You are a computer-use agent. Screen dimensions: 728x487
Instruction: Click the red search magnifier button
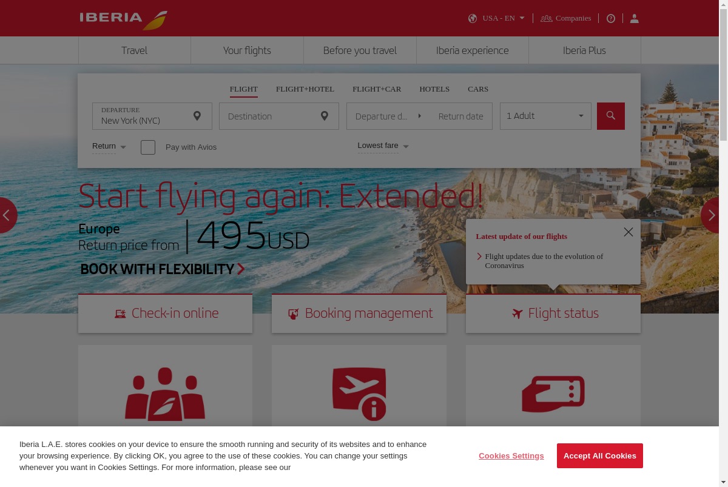610,116
